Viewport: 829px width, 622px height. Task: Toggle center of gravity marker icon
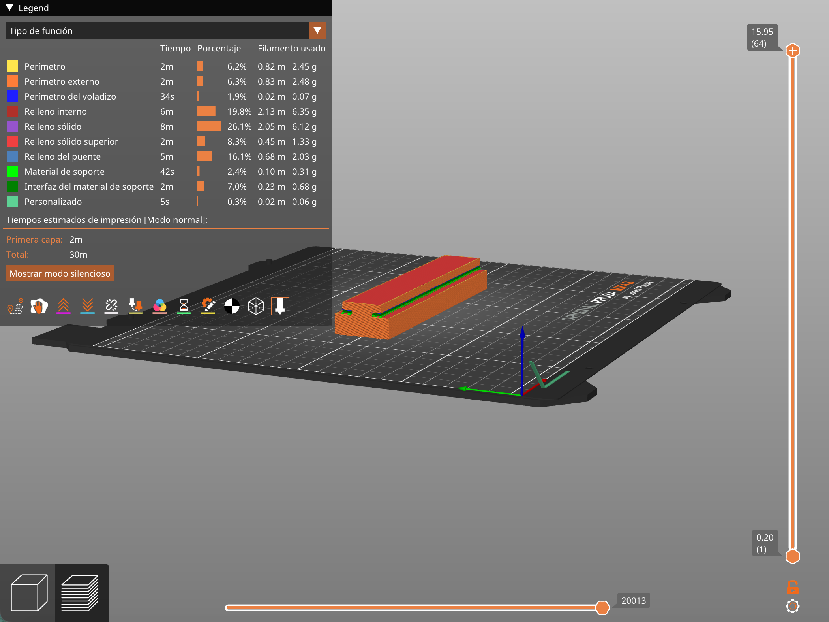click(x=232, y=306)
